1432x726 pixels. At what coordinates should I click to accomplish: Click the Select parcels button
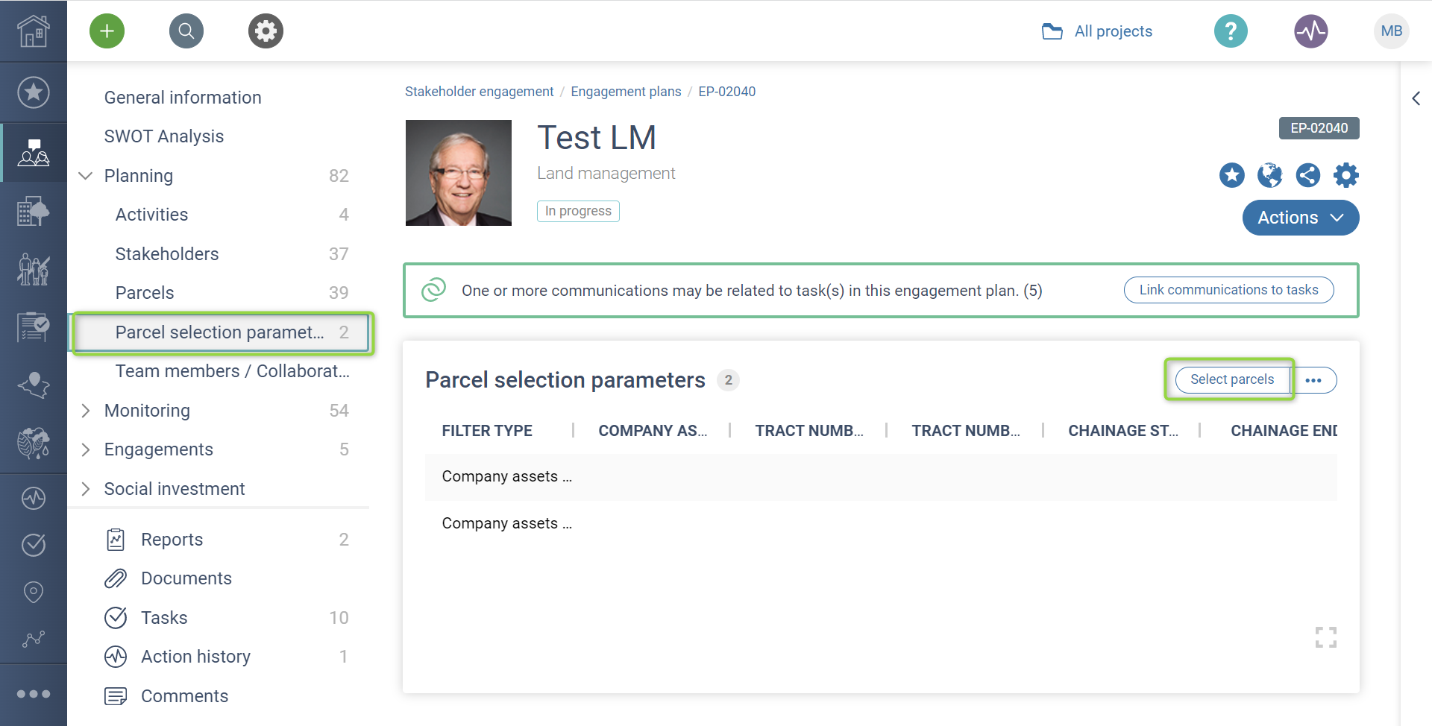(1231, 379)
